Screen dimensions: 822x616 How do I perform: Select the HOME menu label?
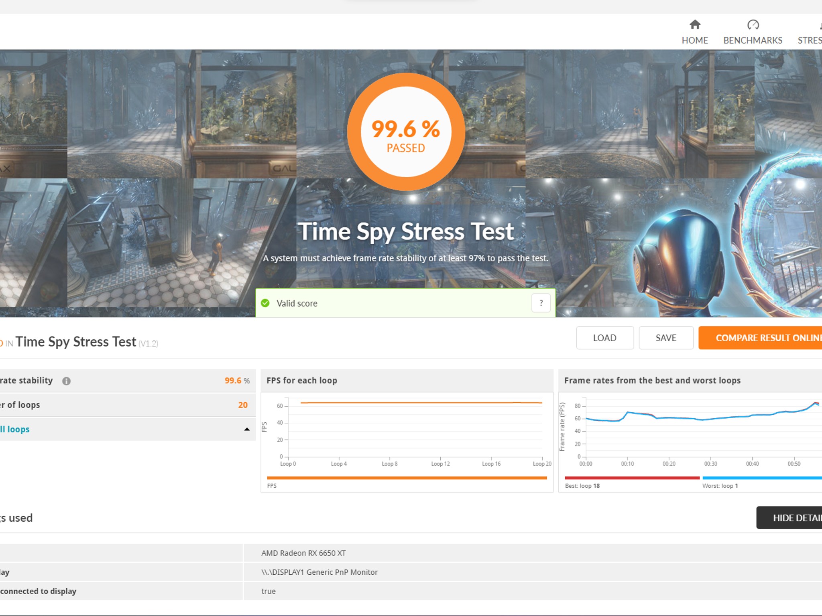click(695, 41)
